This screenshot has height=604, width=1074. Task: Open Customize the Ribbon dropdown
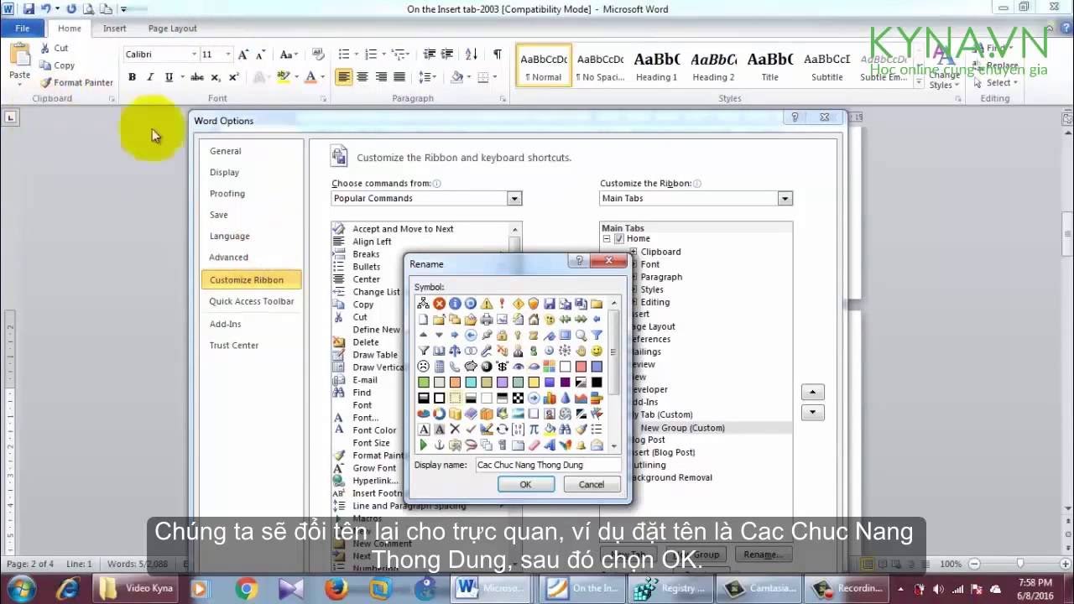pos(785,199)
